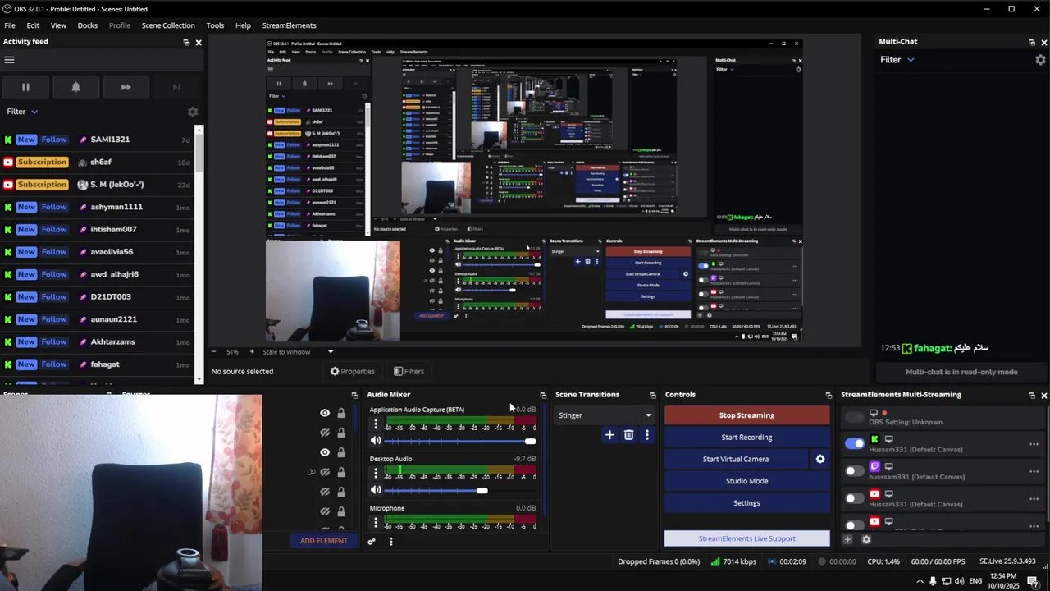The image size is (1050, 591).
Task: Open Windows notification center
Action: click(x=1033, y=581)
